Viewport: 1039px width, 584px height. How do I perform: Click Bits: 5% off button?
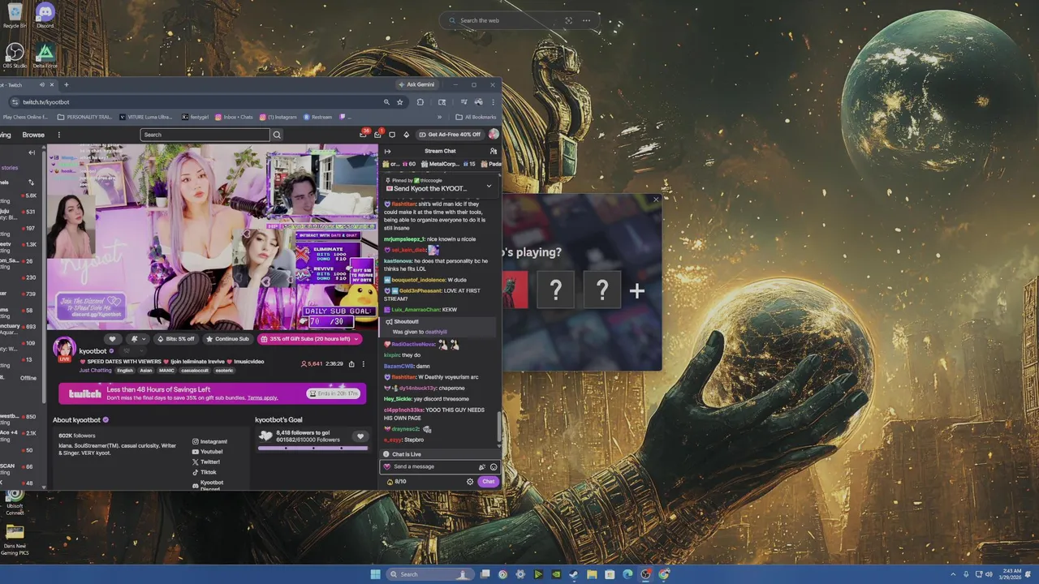point(175,339)
